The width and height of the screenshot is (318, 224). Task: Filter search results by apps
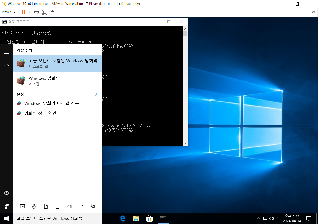coord(22,206)
